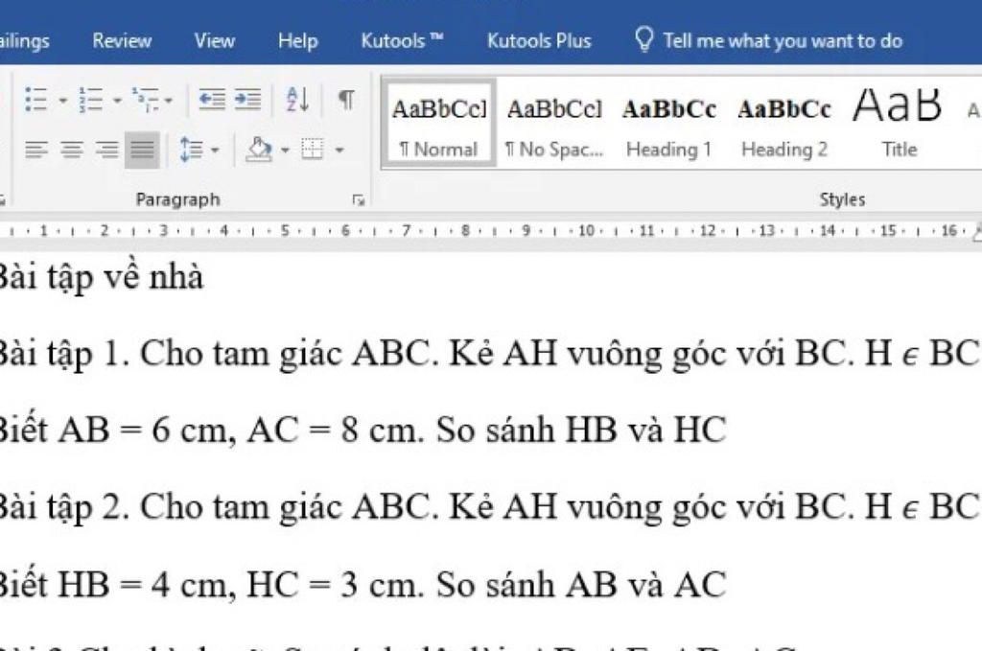Open the Kutools tab
The width and height of the screenshot is (982, 651).
pos(403,40)
